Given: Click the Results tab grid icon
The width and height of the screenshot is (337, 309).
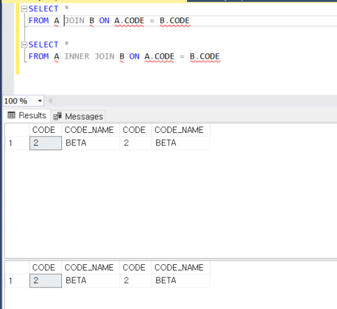Looking at the screenshot, I should [x=11, y=115].
